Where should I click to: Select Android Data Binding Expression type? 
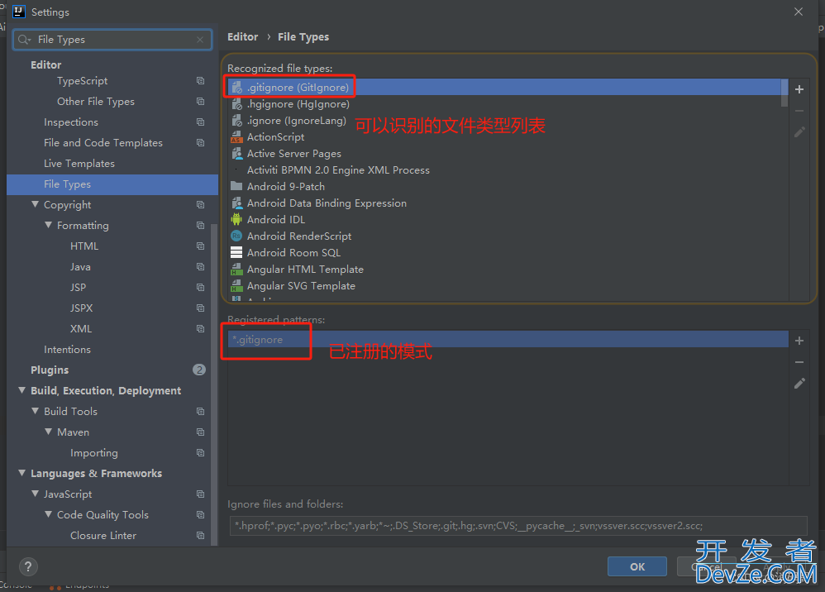point(505,203)
